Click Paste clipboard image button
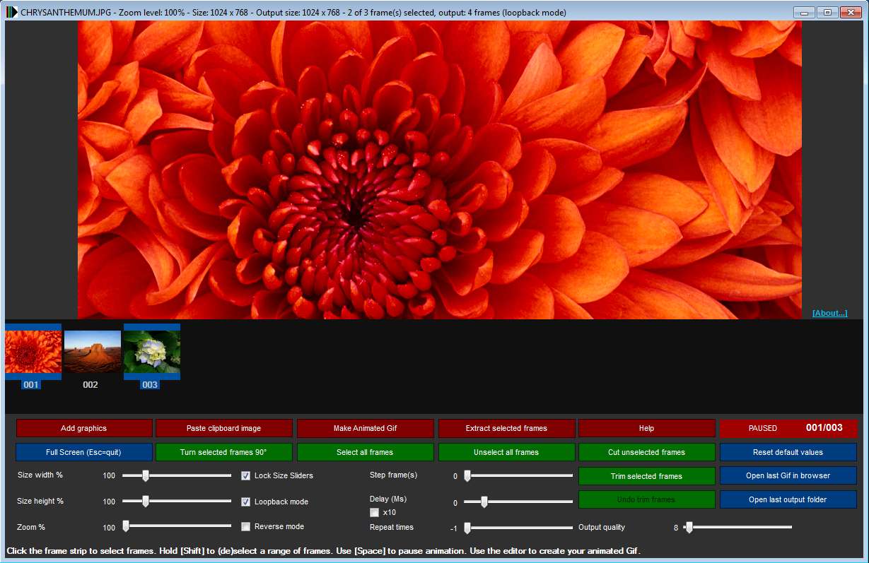Screen dimensions: 869x563 point(223,428)
